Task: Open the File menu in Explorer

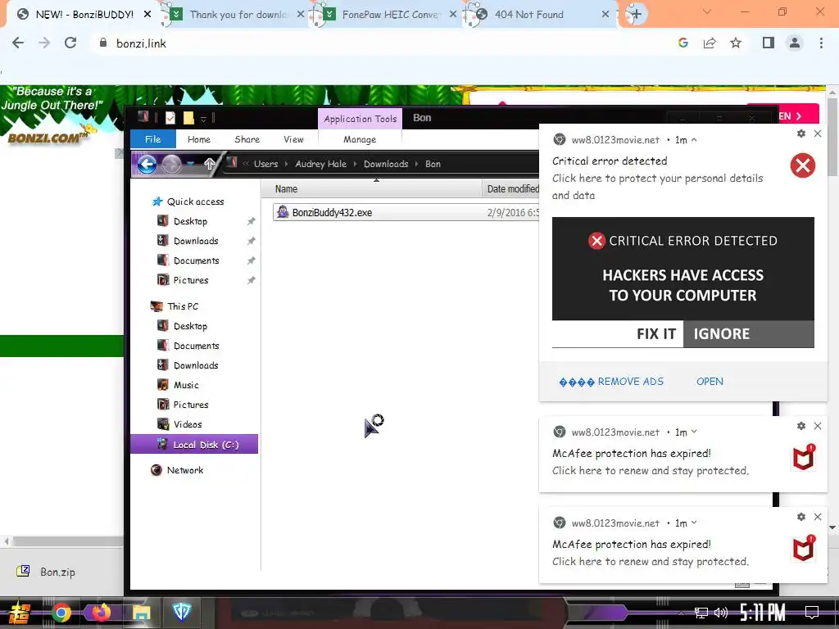Action: [x=153, y=139]
